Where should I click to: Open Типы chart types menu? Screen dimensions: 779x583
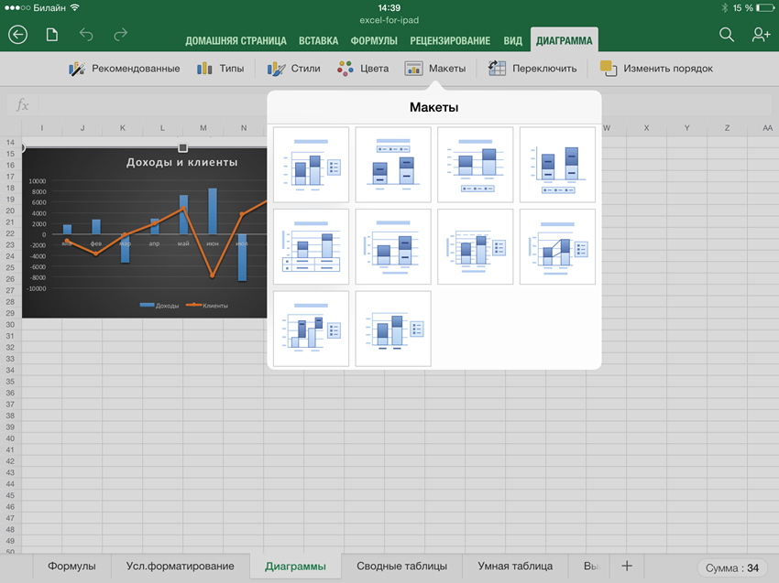220,69
